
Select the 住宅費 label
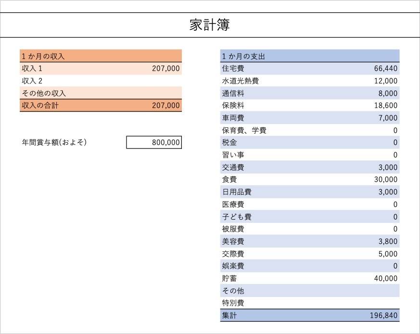233,69
